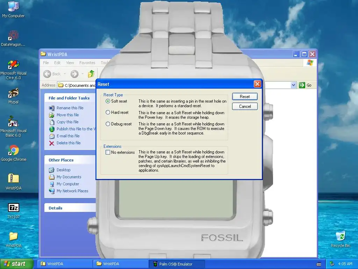The image size is (358, 269).
Task: Go to My Computer in Other Places
Action: pos(67,184)
